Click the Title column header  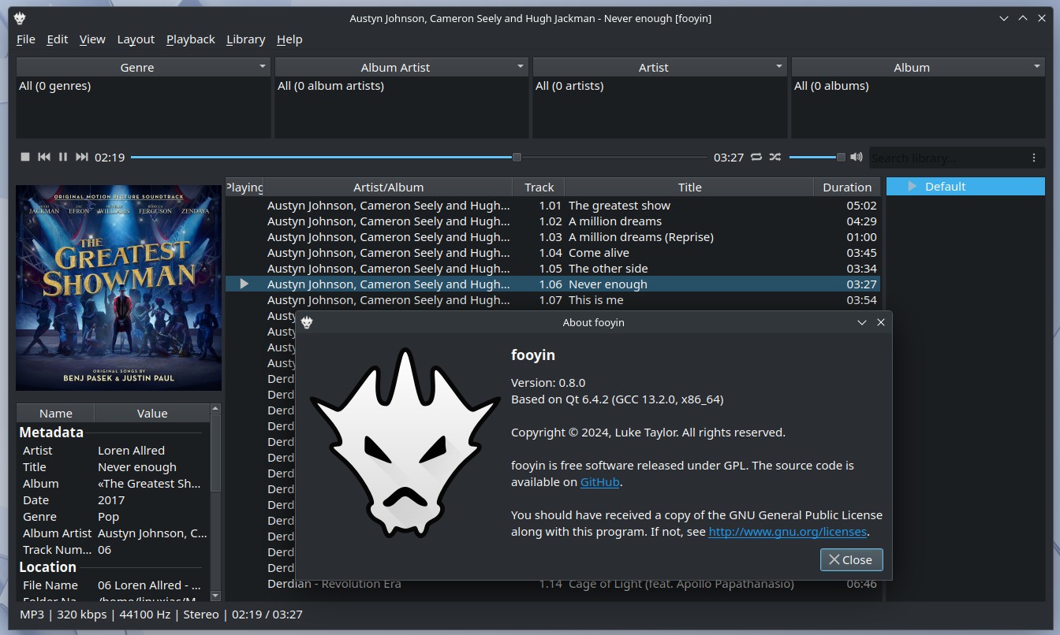tap(689, 187)
